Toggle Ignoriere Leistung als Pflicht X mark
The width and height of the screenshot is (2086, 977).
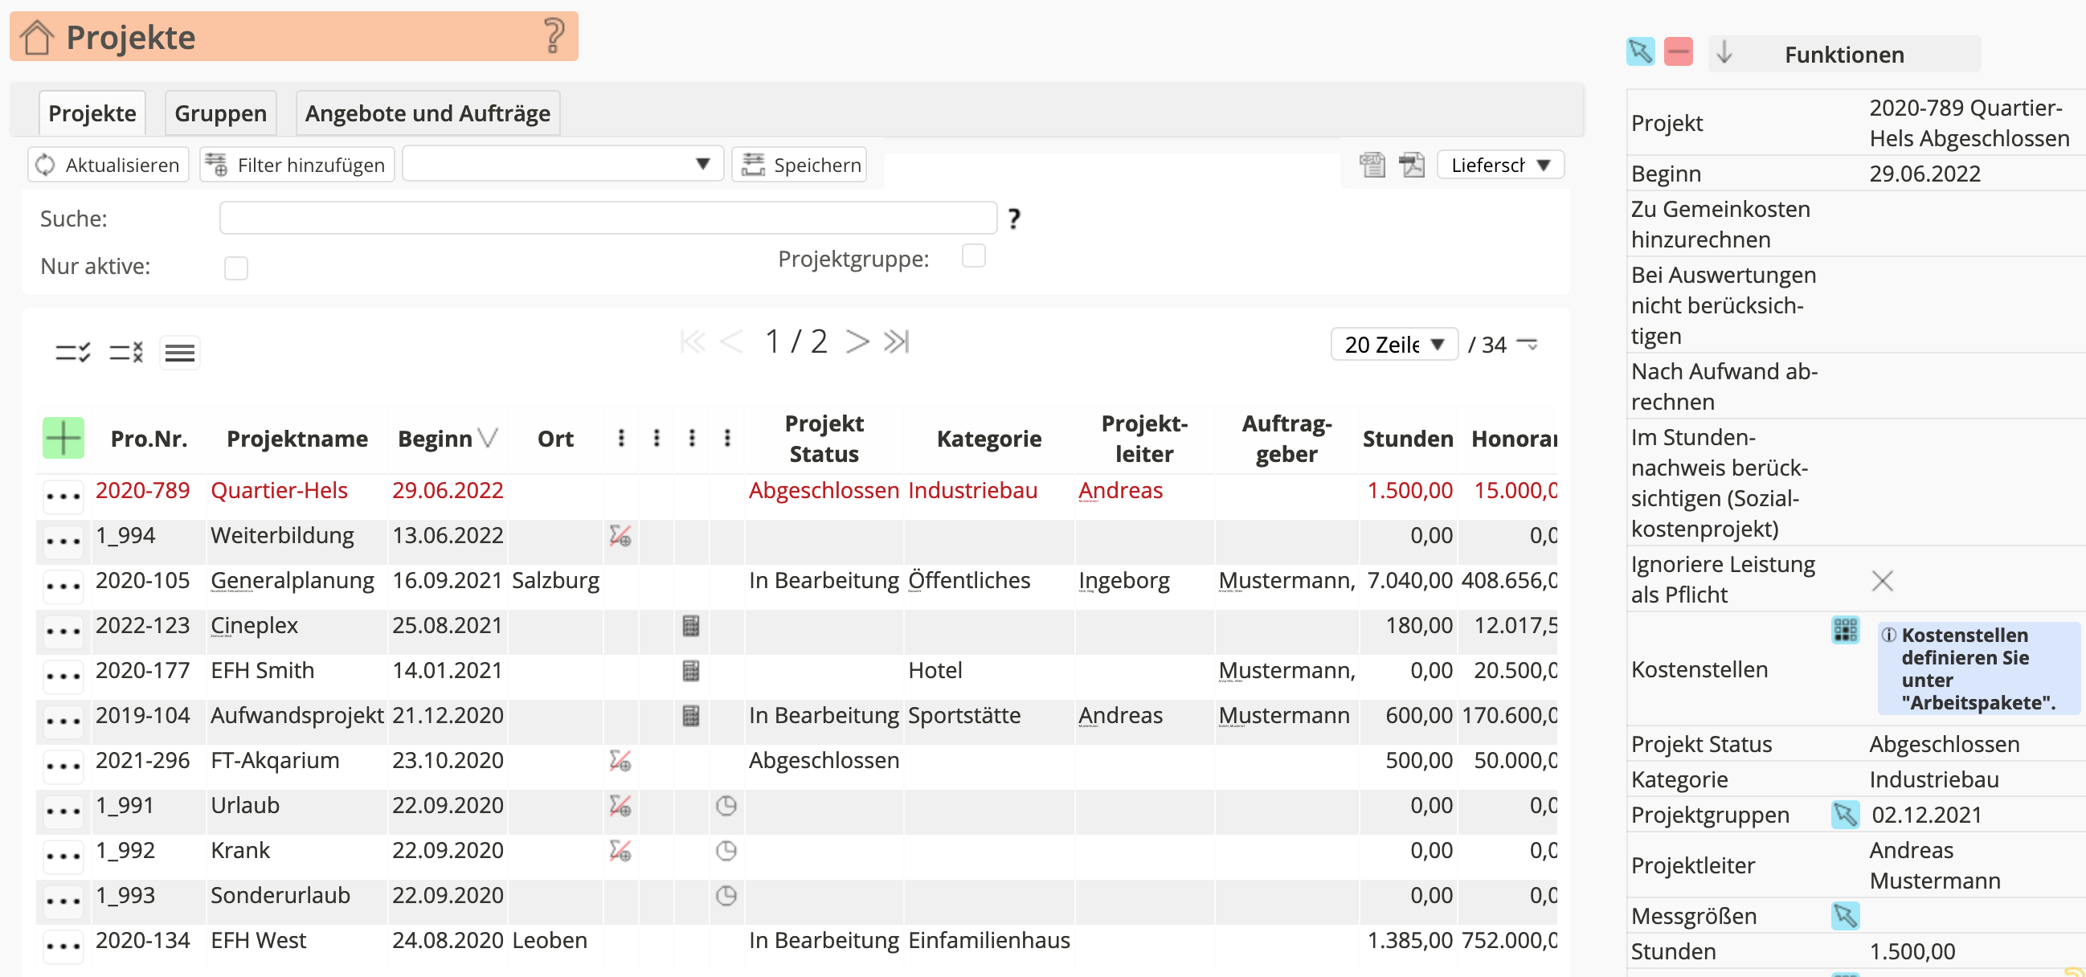click(x=1882, y=580)
